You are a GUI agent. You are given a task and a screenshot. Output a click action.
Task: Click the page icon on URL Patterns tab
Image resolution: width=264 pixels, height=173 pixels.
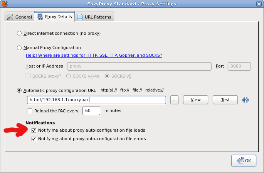click(x=80, y=17)
